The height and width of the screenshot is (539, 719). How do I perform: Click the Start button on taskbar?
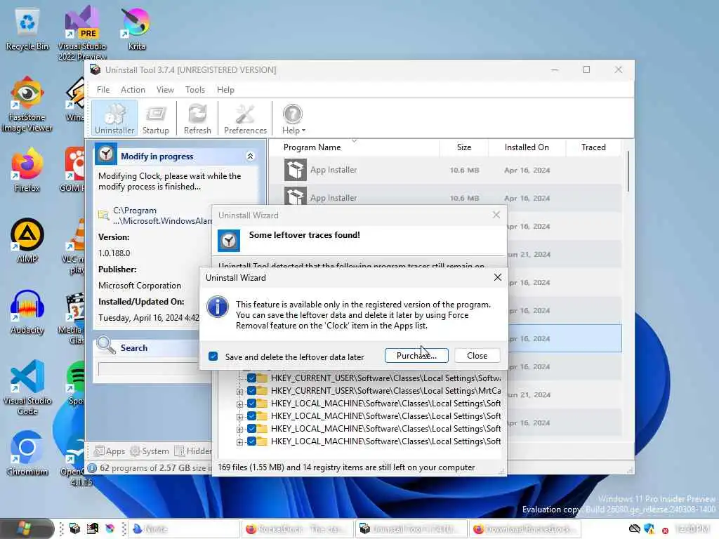(x=26, y=529)
